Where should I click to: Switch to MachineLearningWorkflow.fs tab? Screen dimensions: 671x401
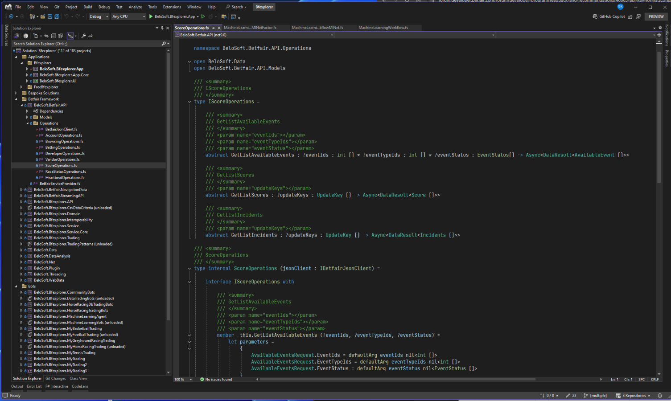(x=383, y=28)
